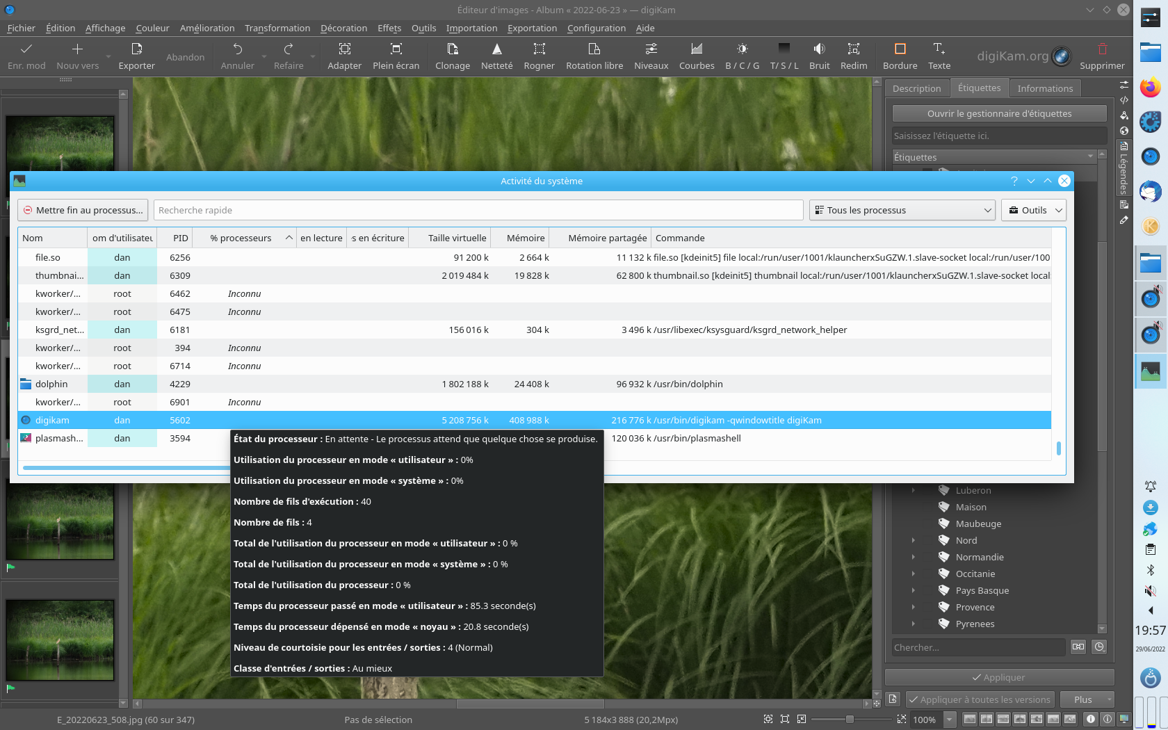The image size is (1168, 730).
Task: Expand the Normandie tag tree node
Action: (x=914, y=558)
